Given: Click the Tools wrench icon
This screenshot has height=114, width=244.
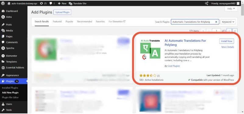Looking at the screenshot, I should [3, 110].
